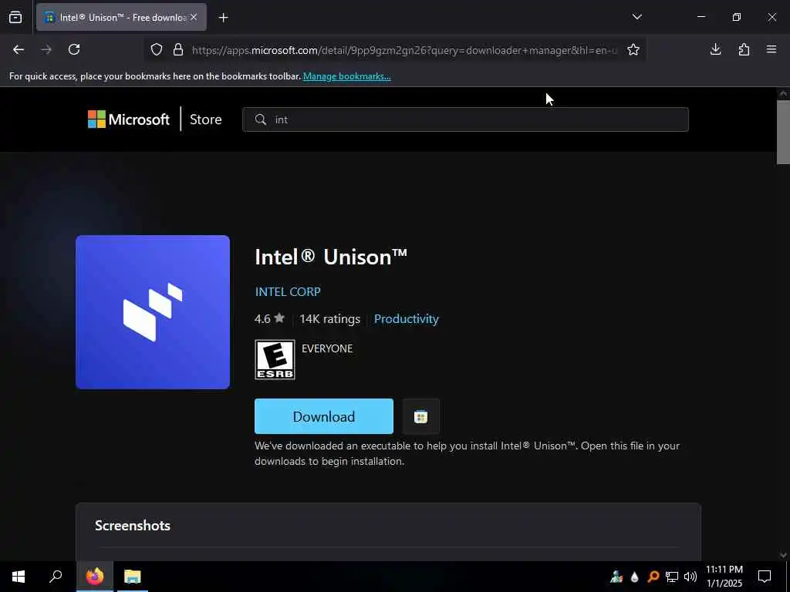
Task: Expand the list all tabs chevron
Action: pyautogui.click(x=636, y=17)
